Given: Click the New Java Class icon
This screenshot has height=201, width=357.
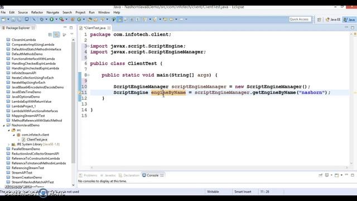Looking at the screenshot, I should point(79,20).
